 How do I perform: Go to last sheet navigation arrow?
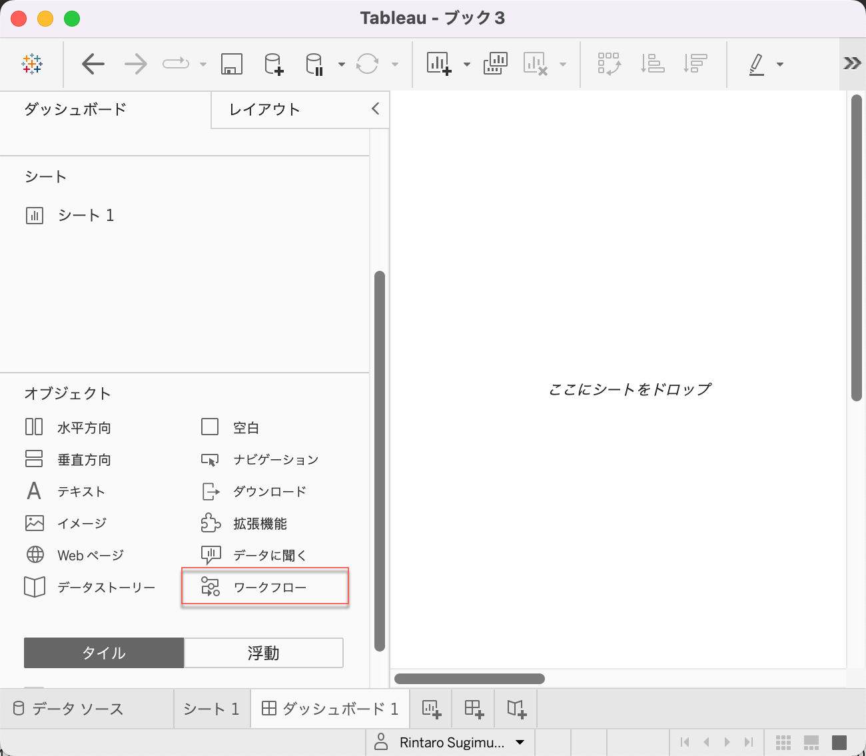coord(749,742)
